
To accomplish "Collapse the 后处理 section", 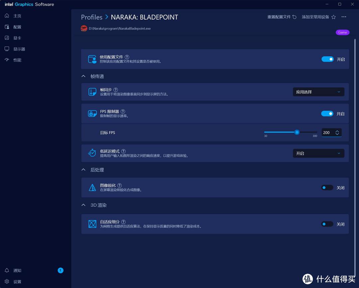I will pyautogui.click(x=83, y=170).
